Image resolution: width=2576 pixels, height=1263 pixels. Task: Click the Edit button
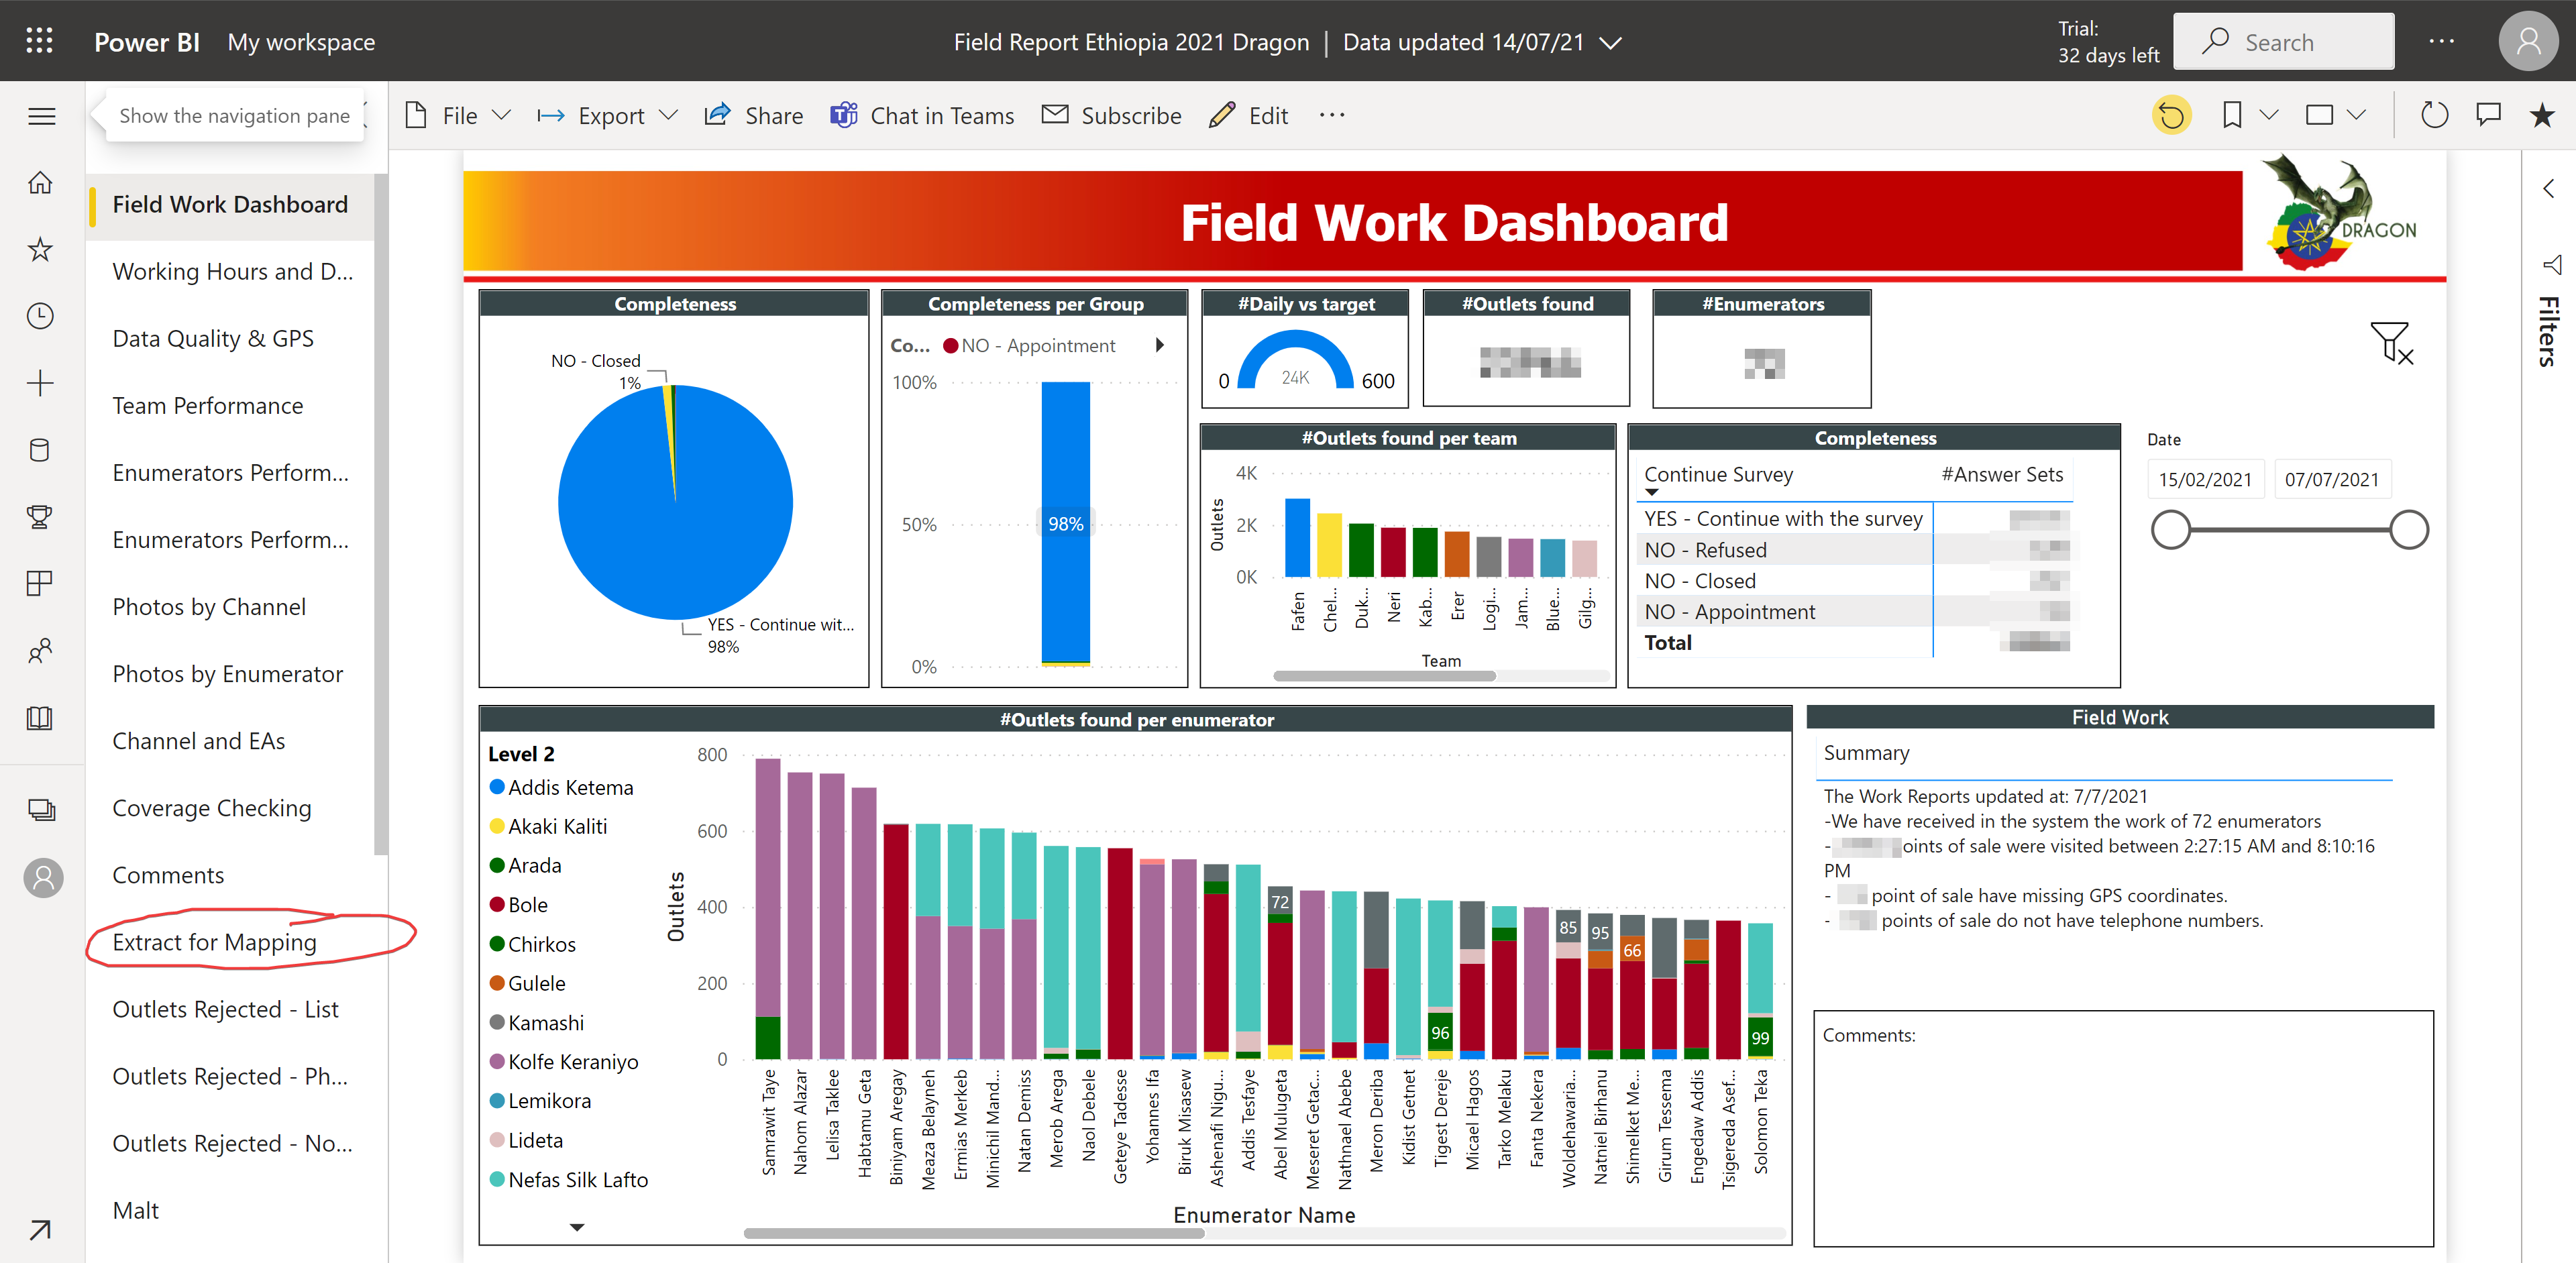point(1249,116)
